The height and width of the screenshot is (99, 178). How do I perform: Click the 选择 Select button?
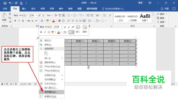pos(161,22)
